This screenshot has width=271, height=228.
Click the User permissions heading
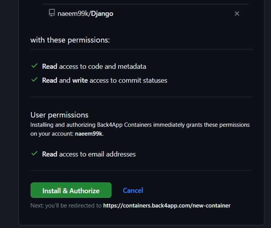(x=59, y=115)
